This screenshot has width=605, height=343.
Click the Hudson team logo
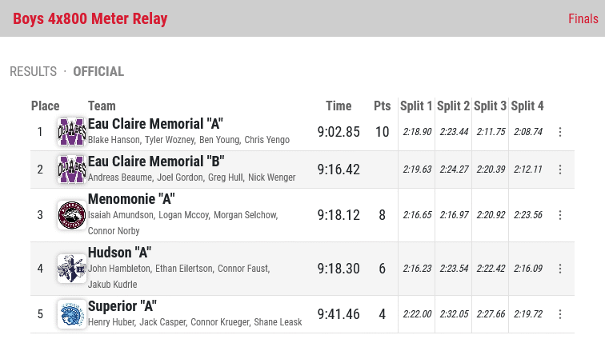pos(72,269)
